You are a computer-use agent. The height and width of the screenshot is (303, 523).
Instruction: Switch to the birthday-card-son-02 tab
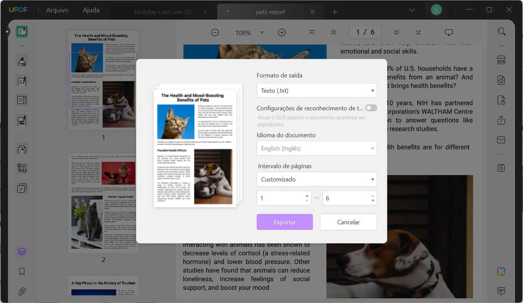[x=163, y=12]
